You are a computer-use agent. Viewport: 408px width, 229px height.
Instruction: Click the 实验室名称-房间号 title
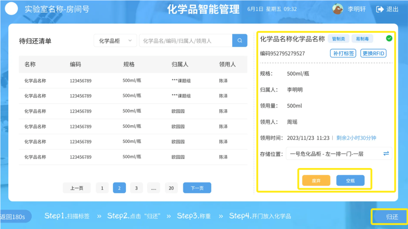57,9
